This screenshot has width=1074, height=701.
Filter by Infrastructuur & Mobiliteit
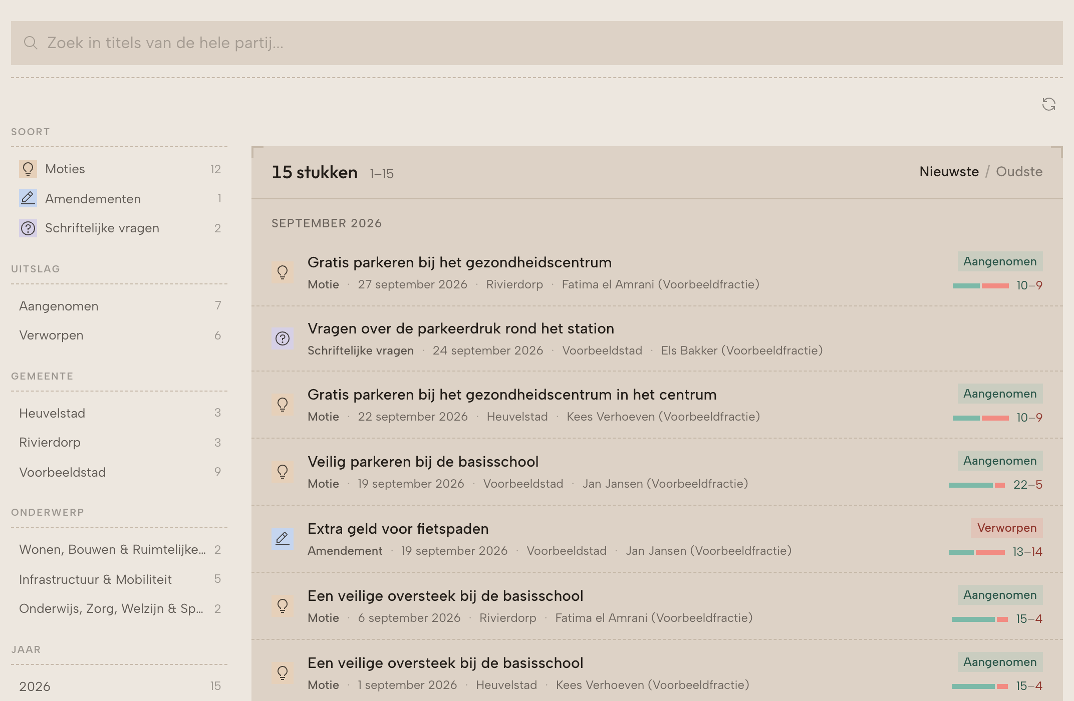119,579
